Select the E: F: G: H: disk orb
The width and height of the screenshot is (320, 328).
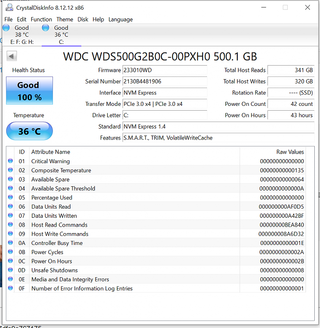pyautogui.click(x=6, y=28)
